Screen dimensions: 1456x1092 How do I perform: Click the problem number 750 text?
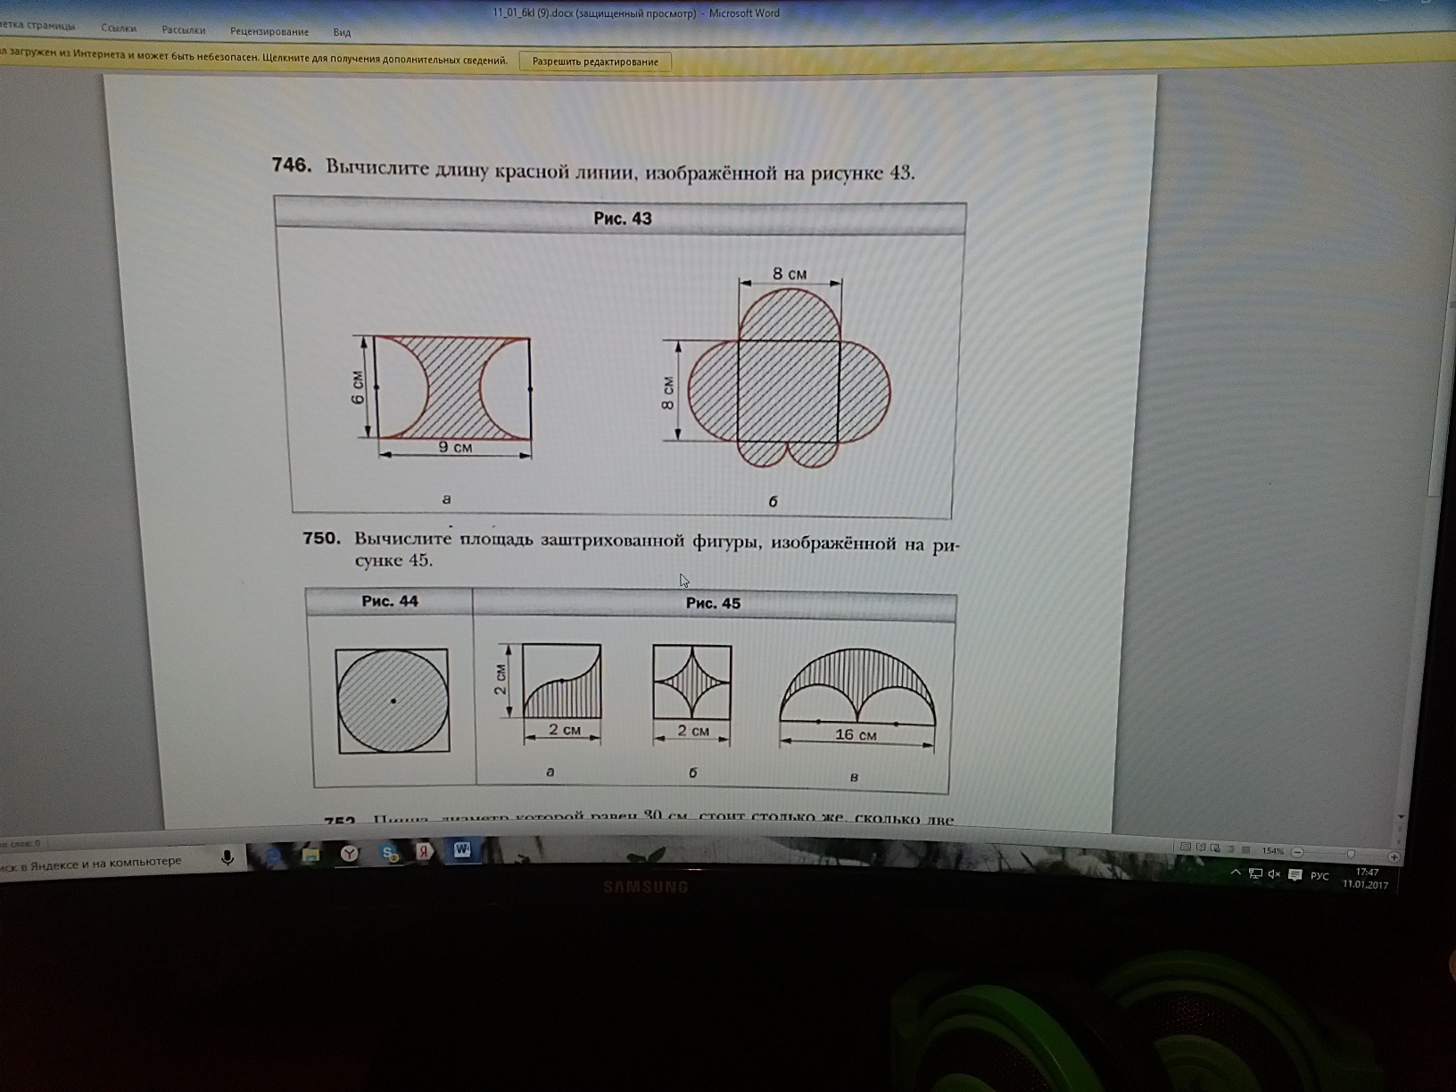(321, 538)
